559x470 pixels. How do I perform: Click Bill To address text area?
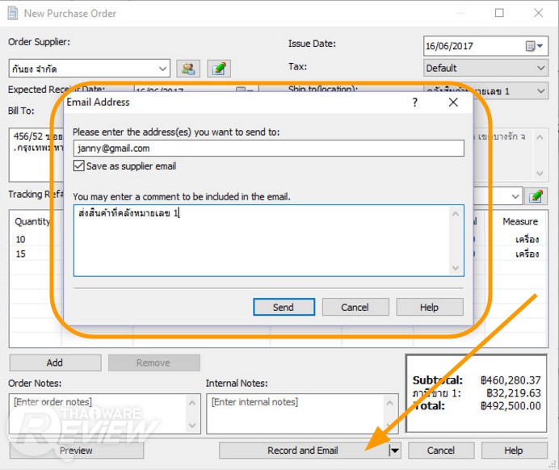click(x=36, y=155)
